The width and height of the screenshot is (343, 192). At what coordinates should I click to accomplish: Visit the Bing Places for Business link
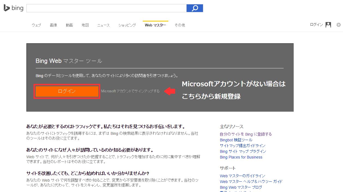coord(241,157)
